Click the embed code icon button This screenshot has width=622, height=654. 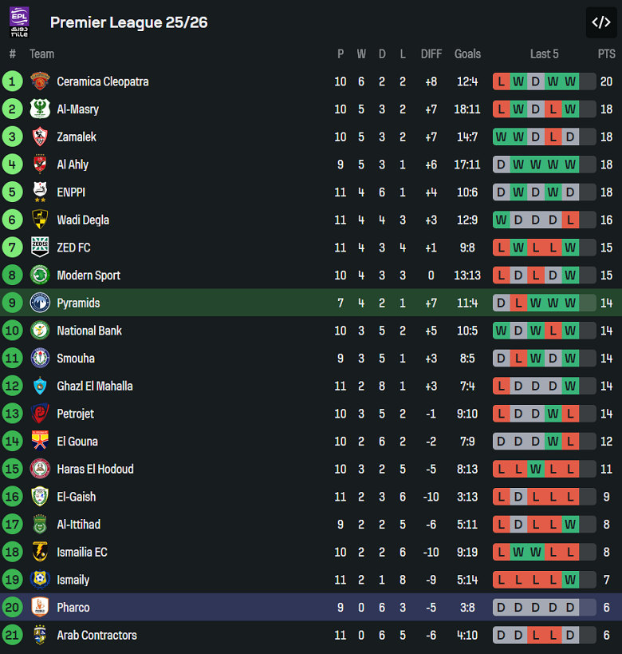pos(600,22)
